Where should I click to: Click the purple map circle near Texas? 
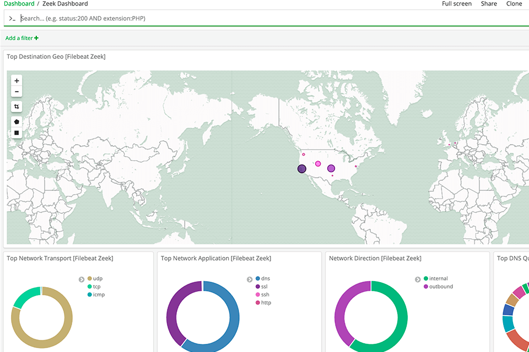pyautogui.click(x=331, y=168)
